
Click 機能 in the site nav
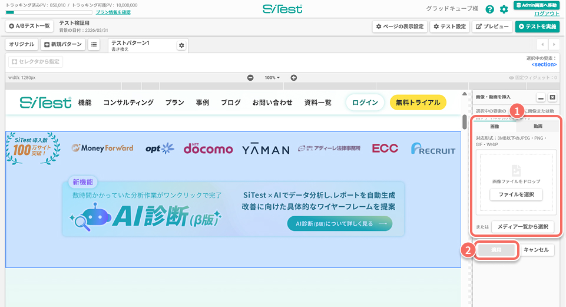click(85, 103)
